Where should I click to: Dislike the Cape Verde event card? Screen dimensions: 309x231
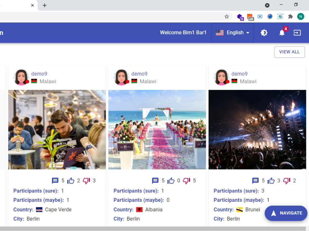click(86, 180)
